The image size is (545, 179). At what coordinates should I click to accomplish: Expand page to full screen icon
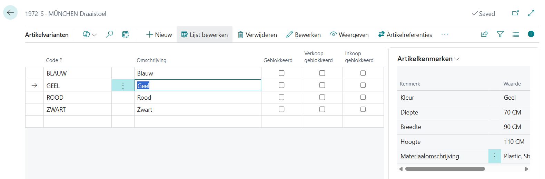(x=531, y=13)
